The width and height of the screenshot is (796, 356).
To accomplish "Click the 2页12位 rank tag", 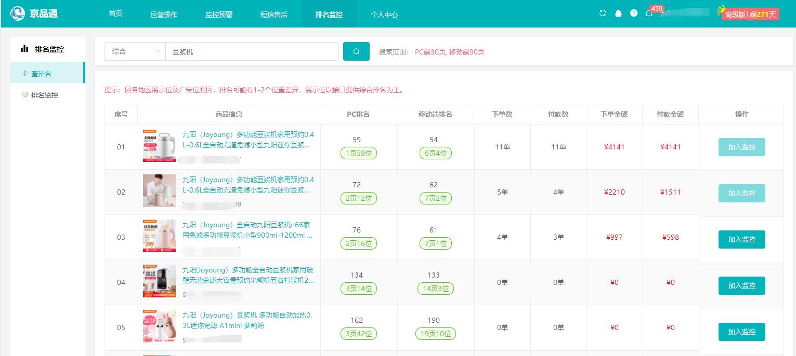I will (x=359, y=198).
